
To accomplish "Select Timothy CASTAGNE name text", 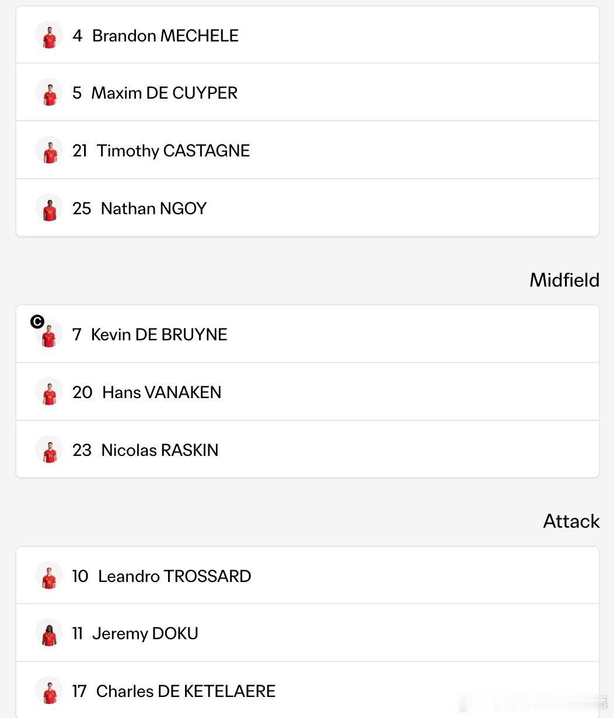I will pyautogui.click(x=173, y=151).
